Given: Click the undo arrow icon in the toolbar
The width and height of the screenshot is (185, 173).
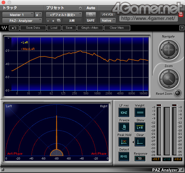Looking at the screenshot, I should (14, 28).
